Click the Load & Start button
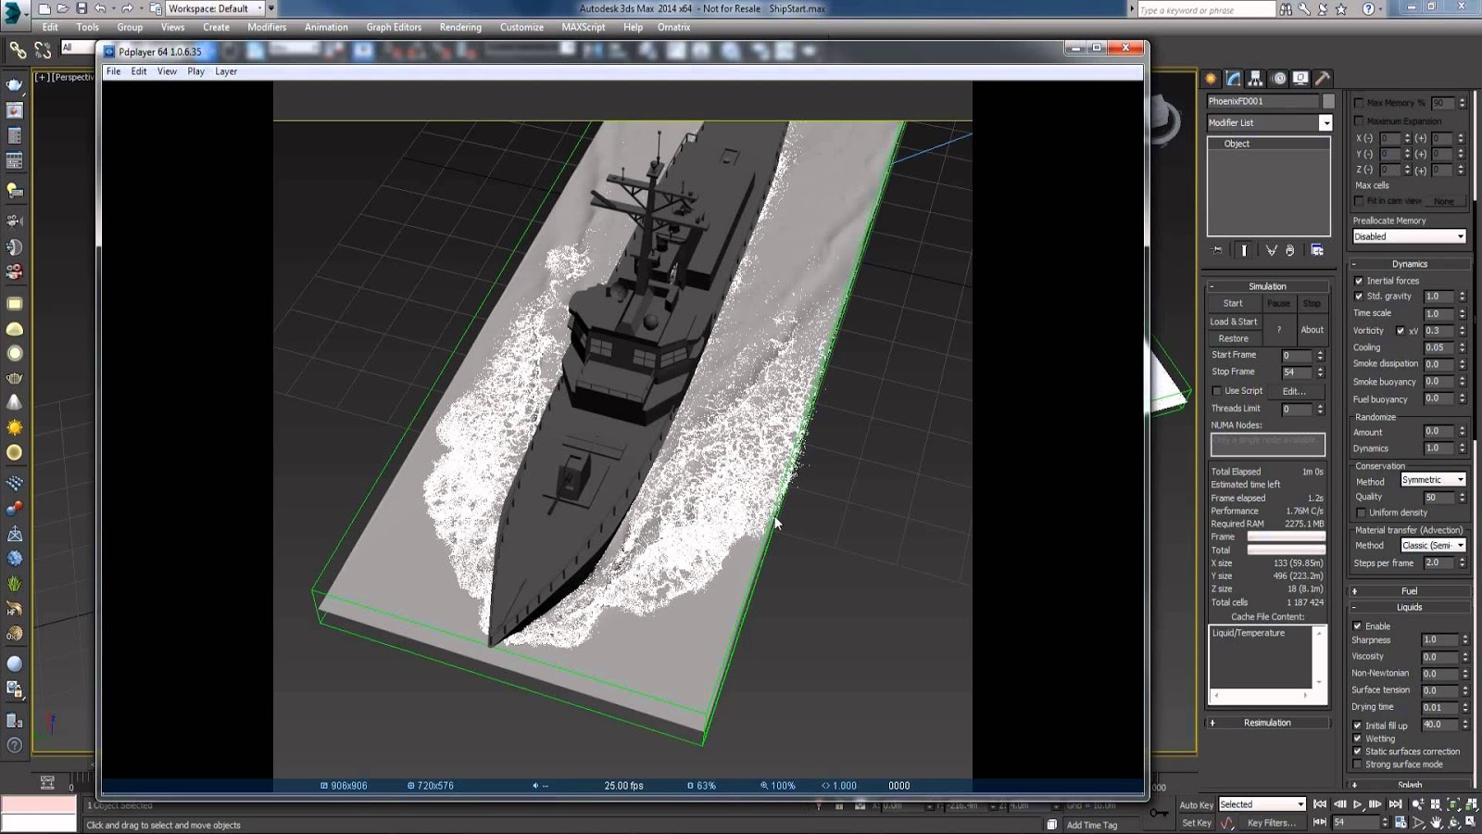This screenshot has width=1482, height=834. (1233, 322)
